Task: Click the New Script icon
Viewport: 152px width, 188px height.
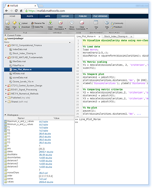Action: 8,22
